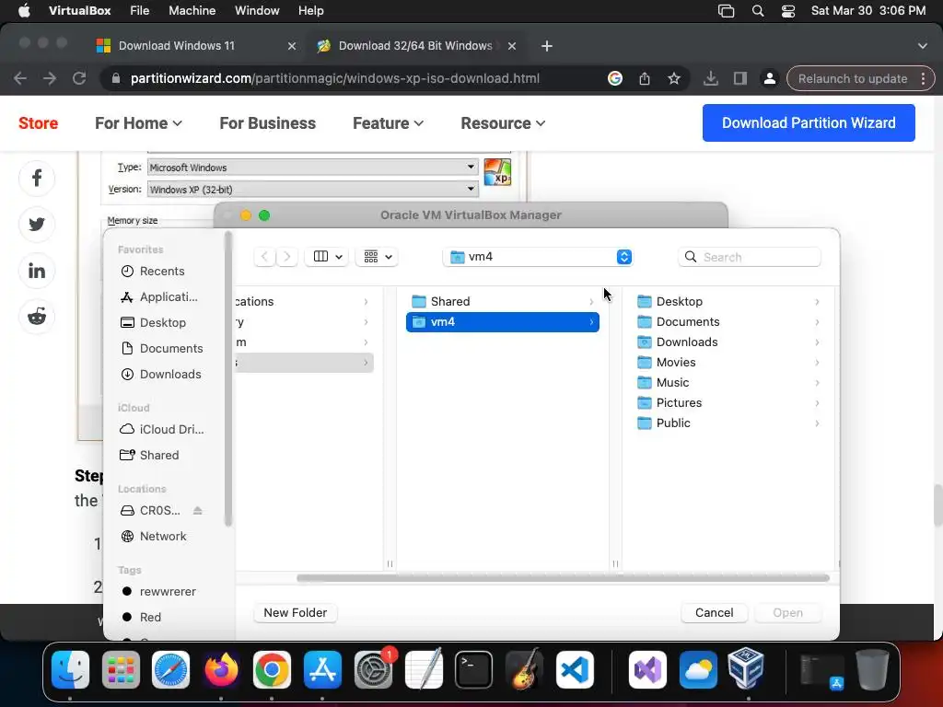The image size is (943, 707).
Task: Open System Preferences with badge in Dock
Action: [x=374, y=669]
